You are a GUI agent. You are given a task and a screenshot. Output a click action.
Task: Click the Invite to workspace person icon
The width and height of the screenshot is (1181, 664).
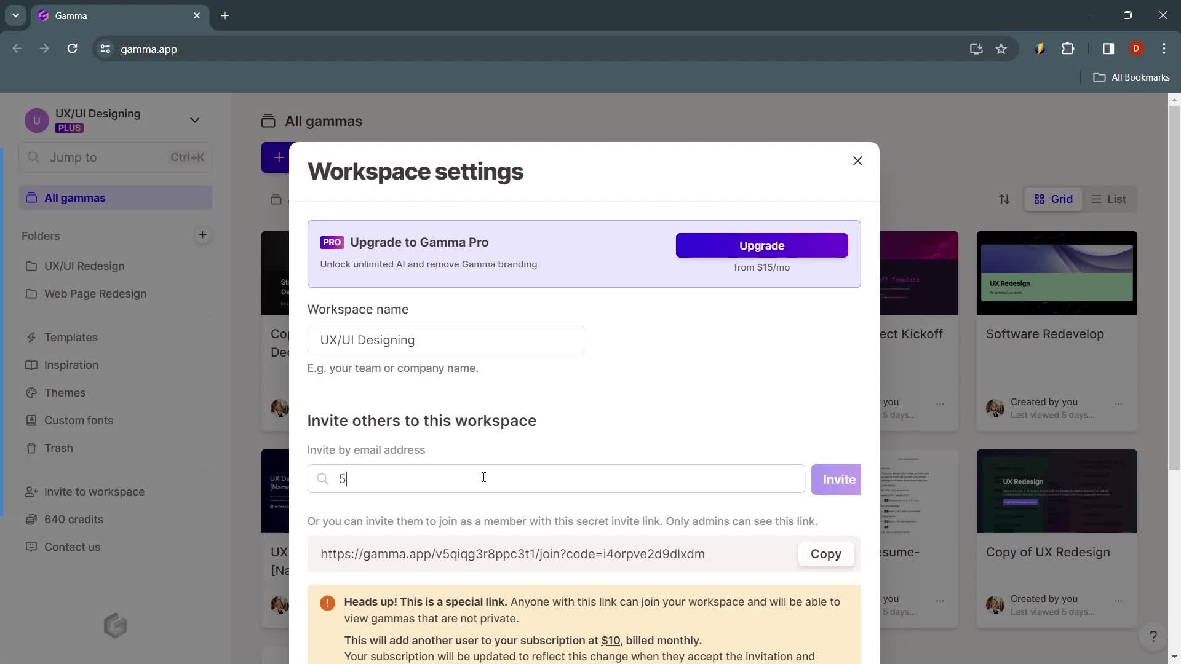pos(31,492)
